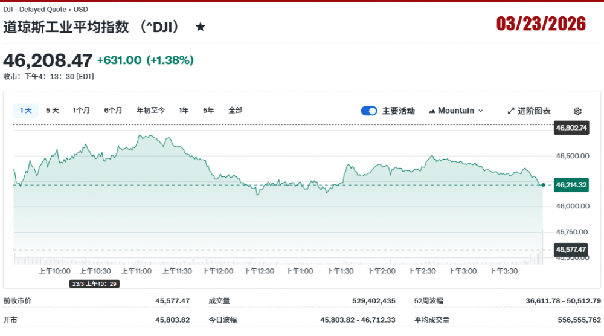Select the 1个月 range tab
Viewport: 604px width, 336px height.
click(82, 111)
